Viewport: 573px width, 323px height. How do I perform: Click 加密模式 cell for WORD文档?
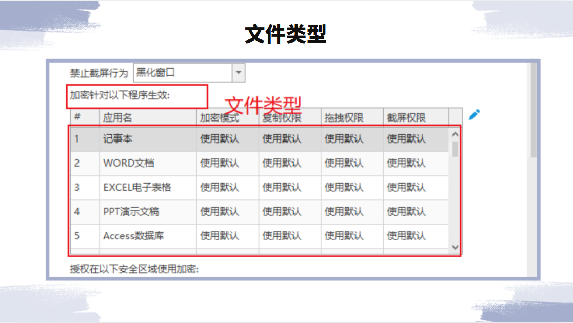click(228, 164)
